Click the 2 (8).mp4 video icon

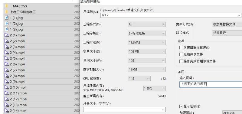tap(6, 76)
